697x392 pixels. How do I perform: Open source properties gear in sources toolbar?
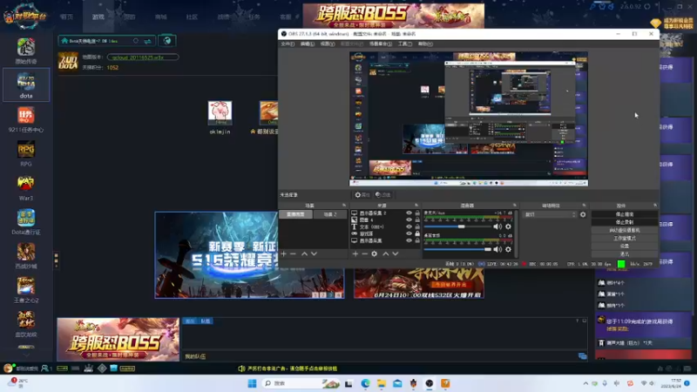point(375,253)
